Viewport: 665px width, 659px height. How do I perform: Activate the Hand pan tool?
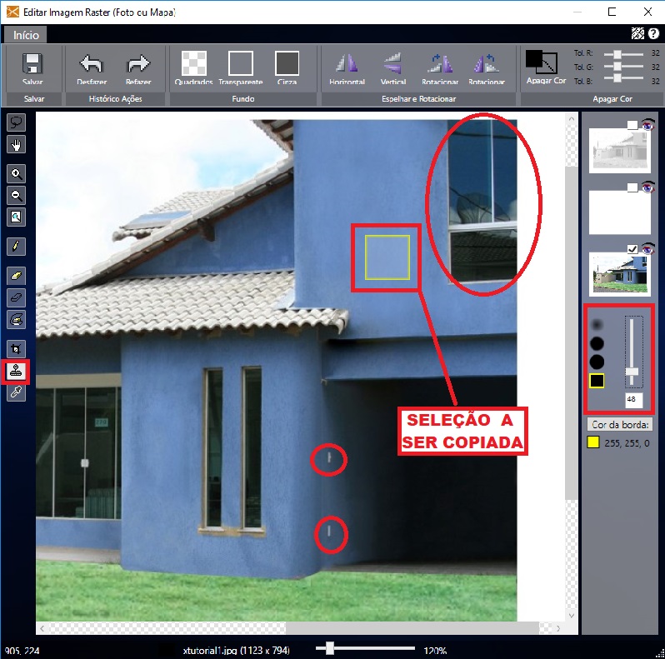pyautogui.click(x=17, y=145)
